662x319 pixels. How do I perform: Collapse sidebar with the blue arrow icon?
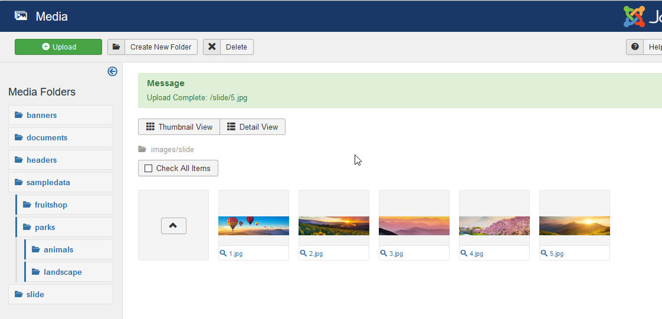[x=112, y=71]
